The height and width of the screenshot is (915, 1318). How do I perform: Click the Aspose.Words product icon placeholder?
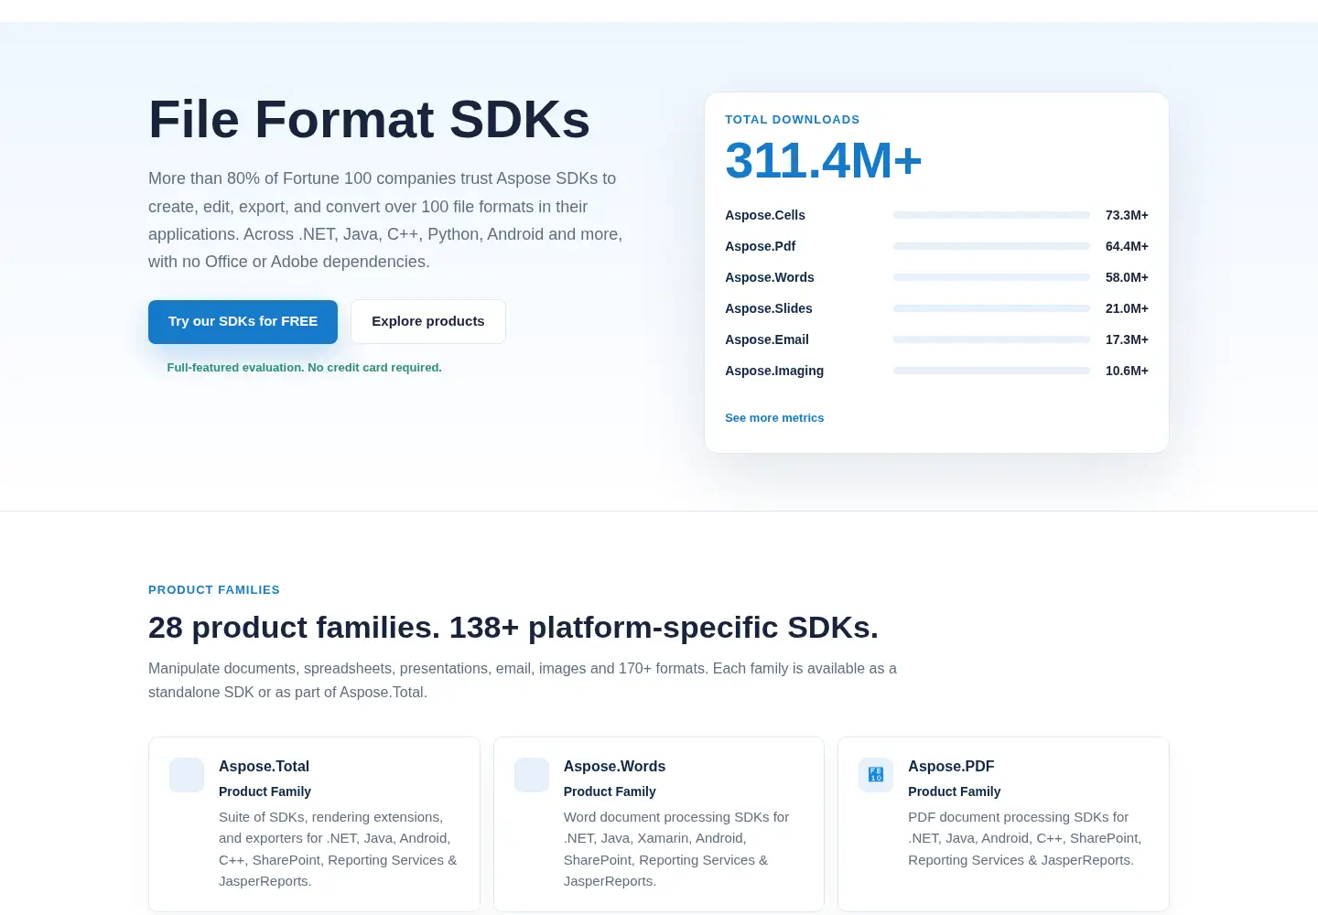pyautogui.click(x=532, y=775)
